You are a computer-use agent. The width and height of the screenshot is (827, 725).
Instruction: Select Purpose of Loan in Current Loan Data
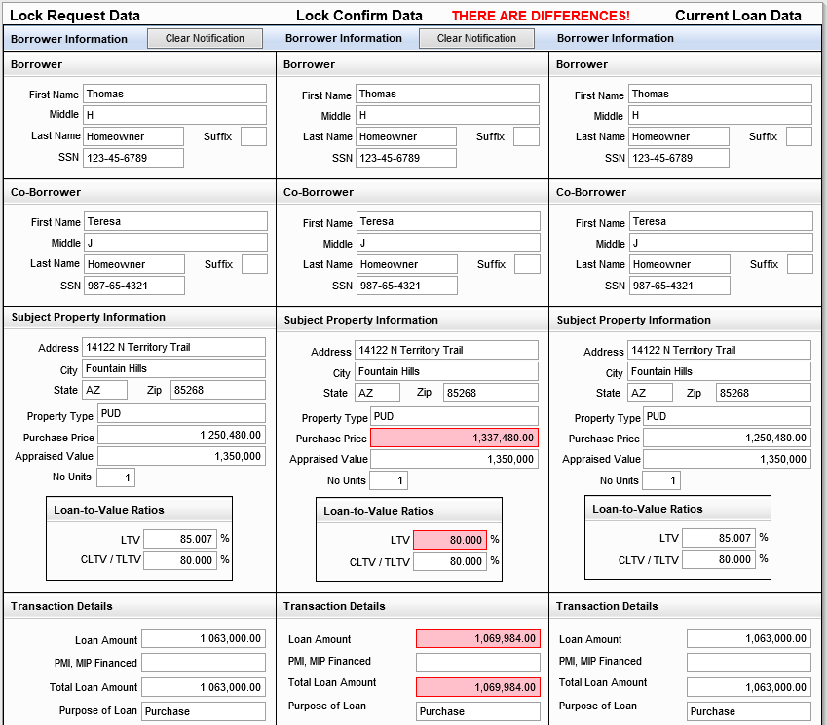click(749, 711)
